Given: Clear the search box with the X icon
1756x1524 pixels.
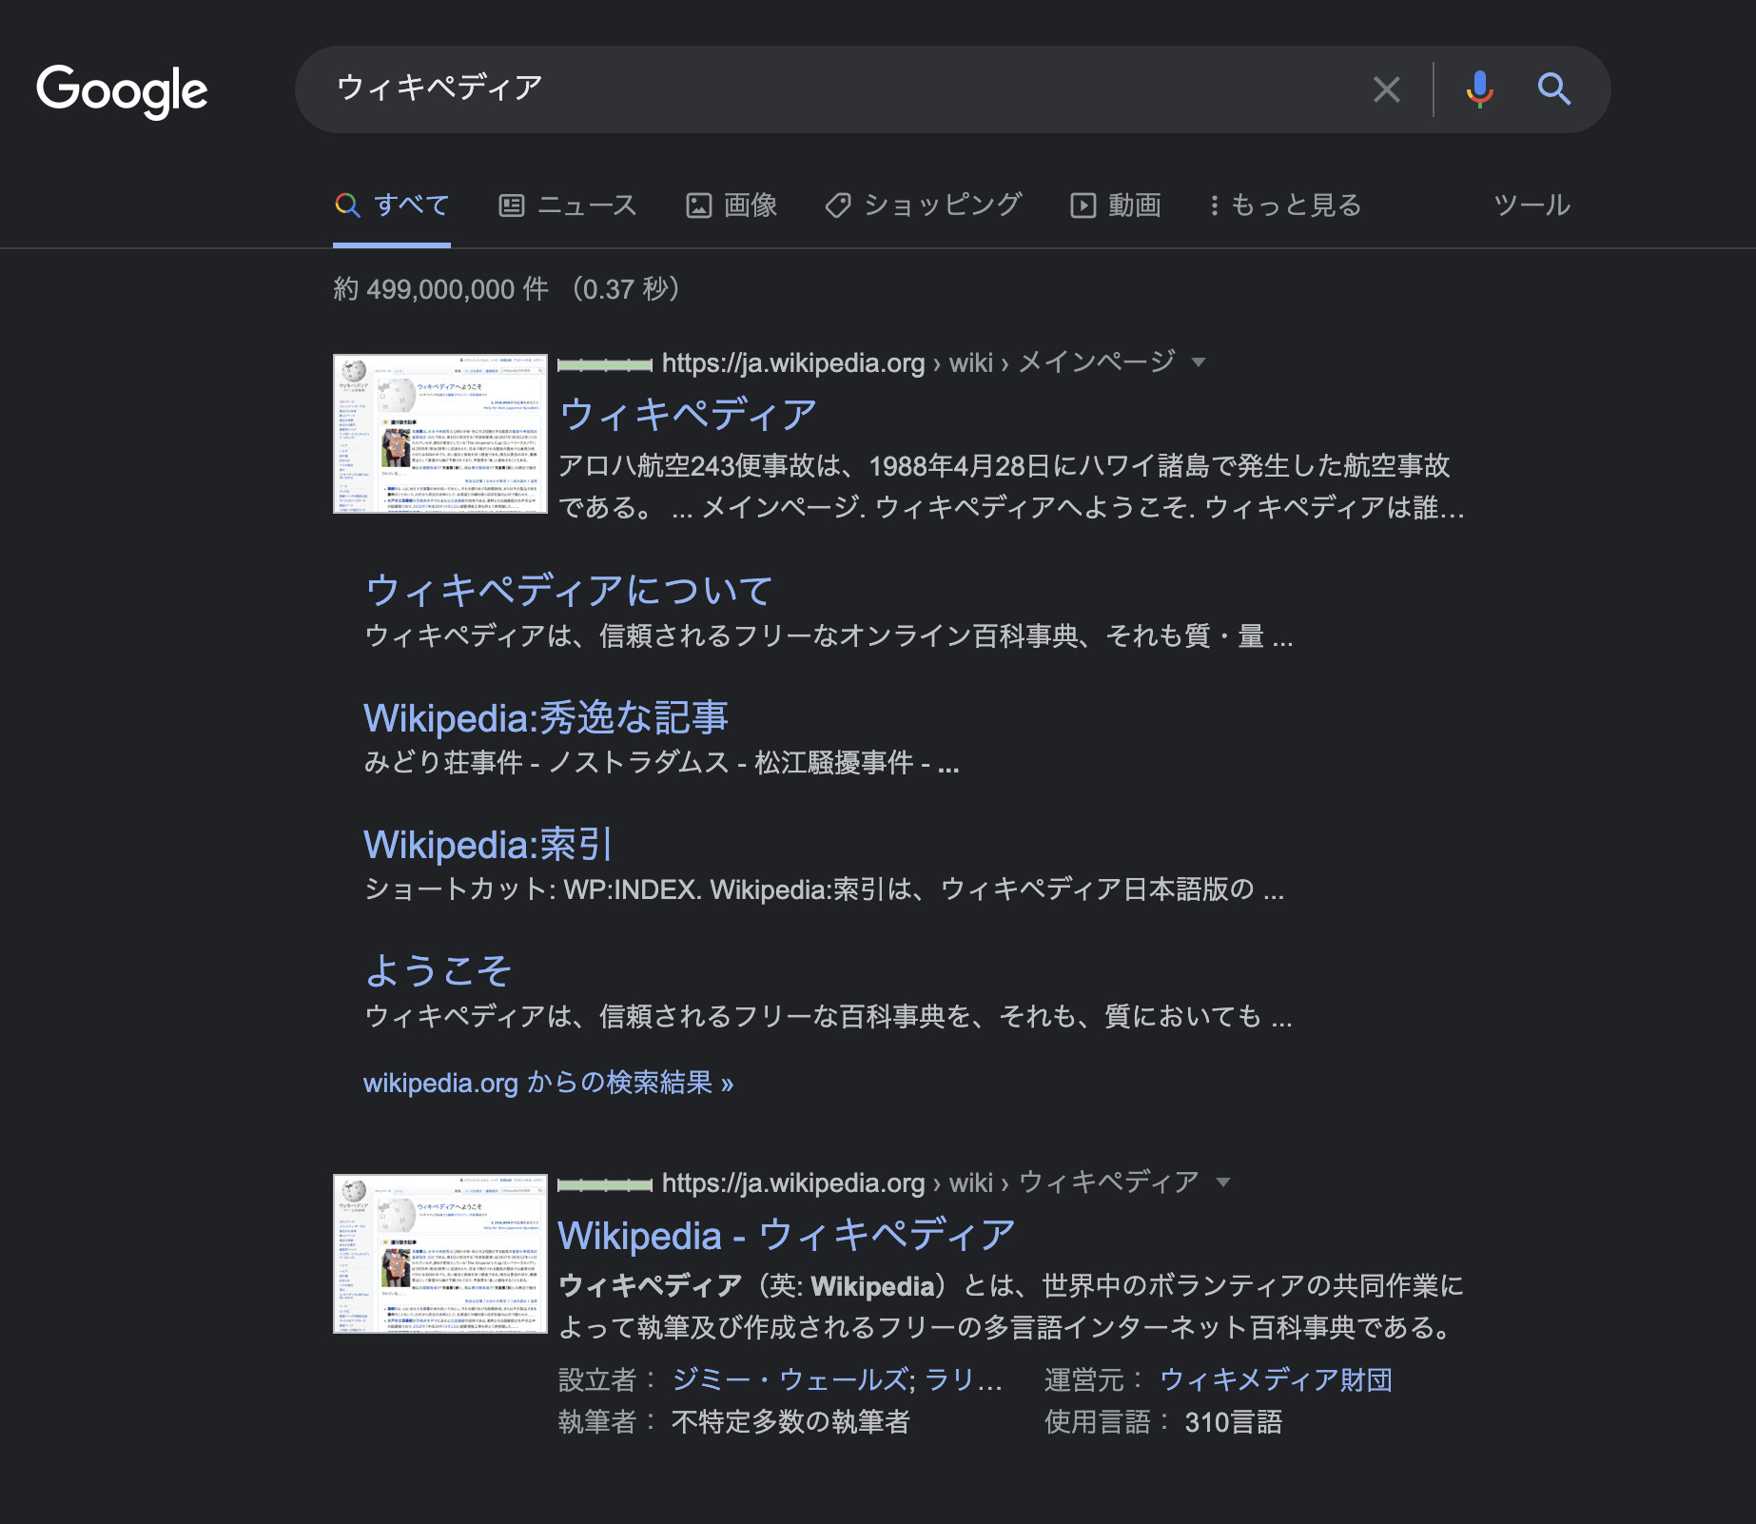Looking at the screenshot, I should pos(1387,89).
